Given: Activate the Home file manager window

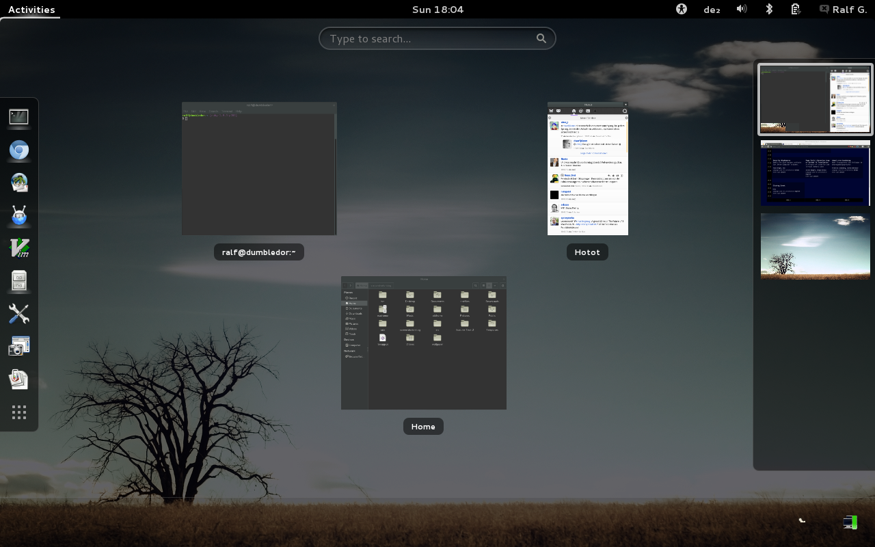Looking at the screenshot, I should click(424, 343).
